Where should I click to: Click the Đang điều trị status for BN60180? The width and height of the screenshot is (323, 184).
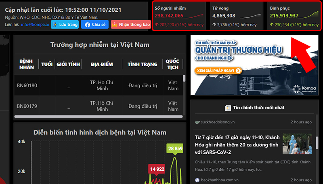click(x=143, y=86)
